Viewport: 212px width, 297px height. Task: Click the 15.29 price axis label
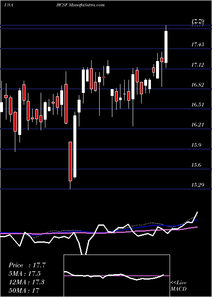[x=198, y=185]
